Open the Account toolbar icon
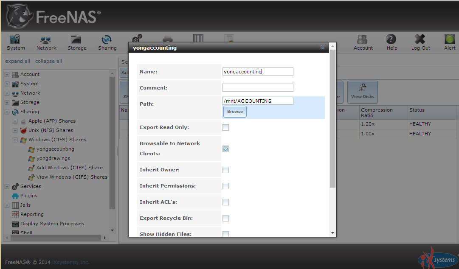 click(363, 43)
